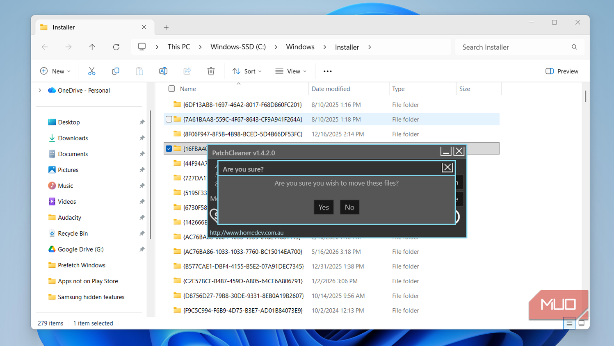Select folder {F9C5C994-F6B9-4D75-B3E7-AD01B84073E9}

[x=243, y=310]
